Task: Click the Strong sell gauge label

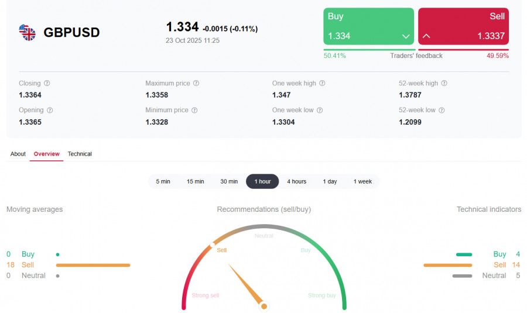Action: click(206, 295)
